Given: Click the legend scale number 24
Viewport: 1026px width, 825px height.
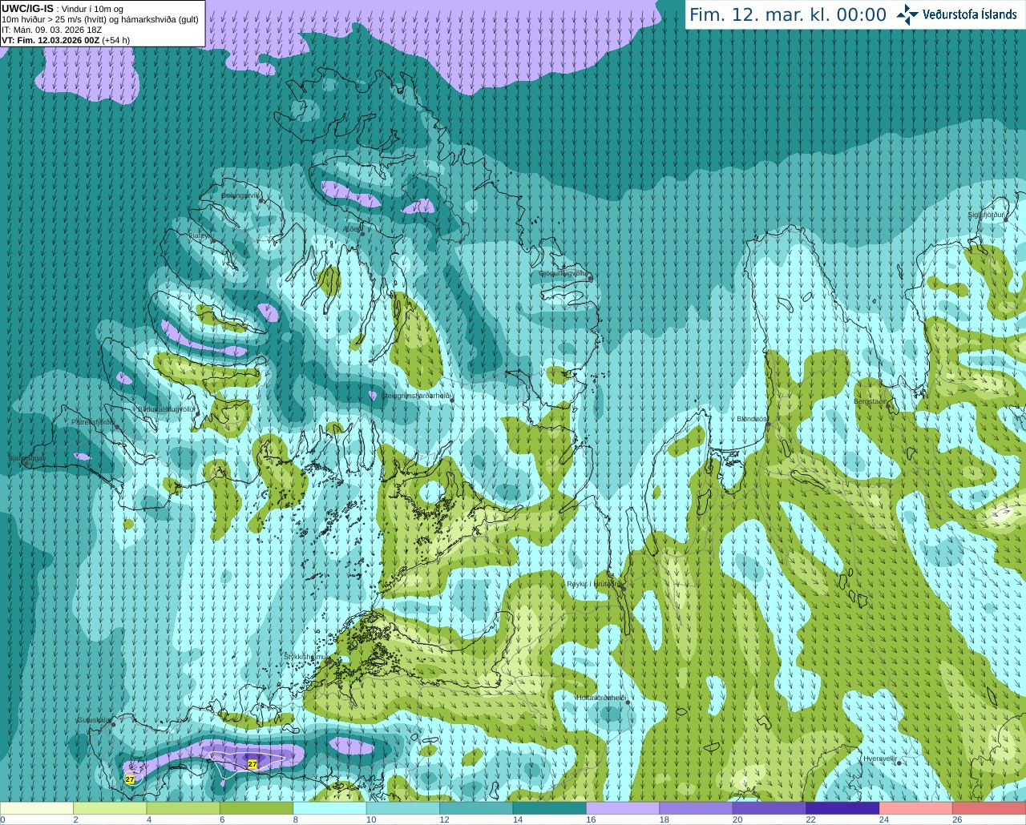Looking at the screenshot, I should point(884,819).
